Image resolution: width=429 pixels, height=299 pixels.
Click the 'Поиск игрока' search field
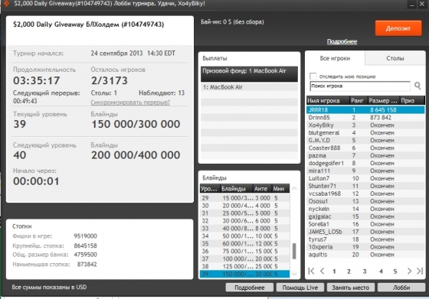(360, 86)
